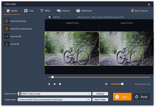The height and width of the screenshot is (107, 155).
Task: Click the Add File icon
Action: pos(49,17)
